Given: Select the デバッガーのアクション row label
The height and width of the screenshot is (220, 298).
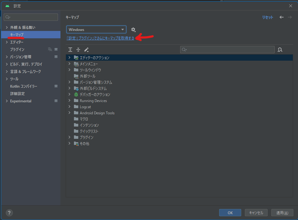Looking at the screenshot, I should point(95,95).
